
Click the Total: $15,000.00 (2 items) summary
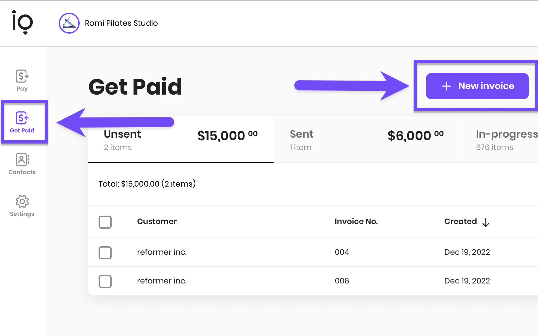147,184
